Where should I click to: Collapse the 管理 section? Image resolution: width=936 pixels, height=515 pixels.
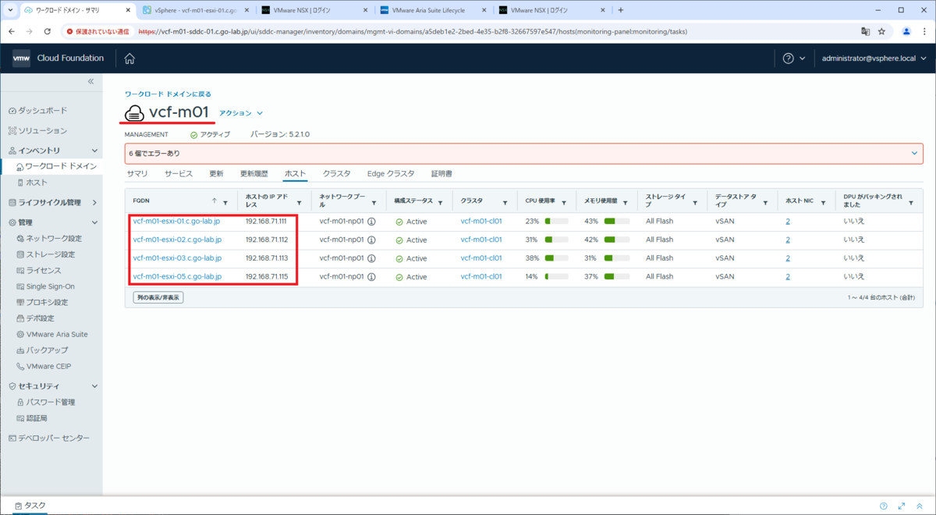click(x=94, y=222)
